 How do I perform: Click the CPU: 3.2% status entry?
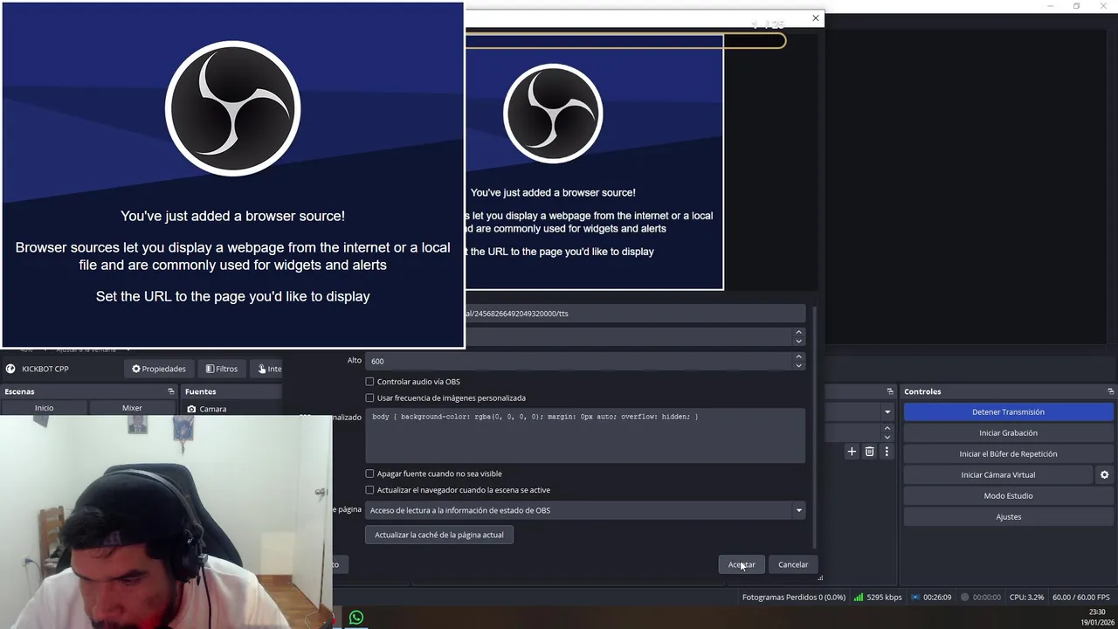(1026, 598)
